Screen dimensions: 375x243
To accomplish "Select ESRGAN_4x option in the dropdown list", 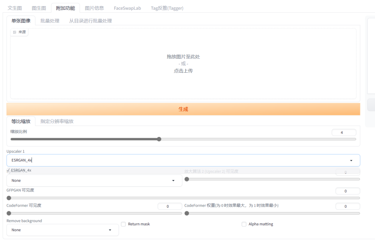I will 21,170.
